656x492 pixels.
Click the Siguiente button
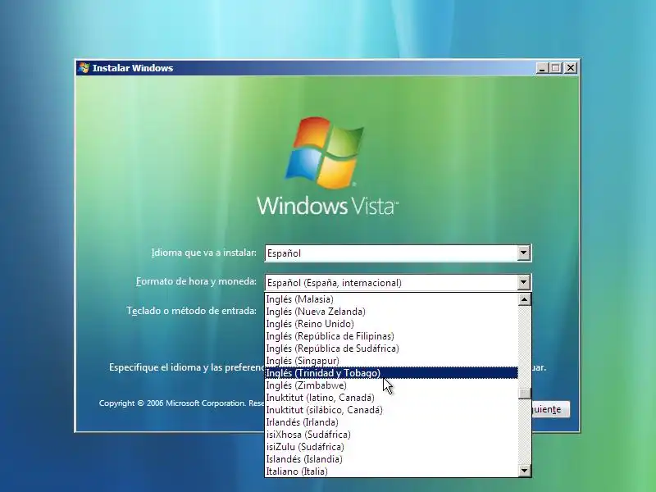pyautogui.click(x=550, y=409)
